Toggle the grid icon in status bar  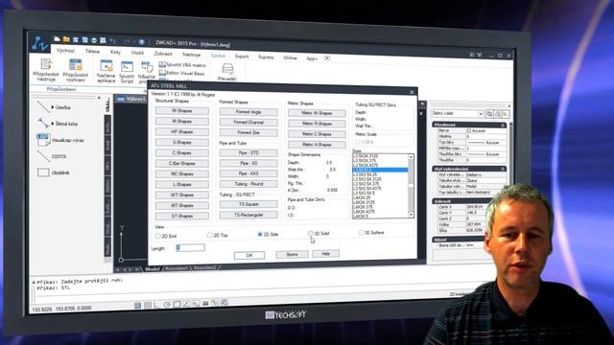click(x=147, y=305)
